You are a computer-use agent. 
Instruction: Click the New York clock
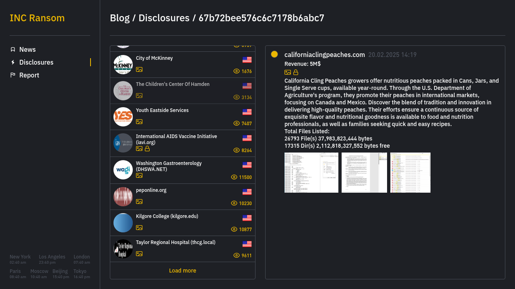[x=20, y=259]
